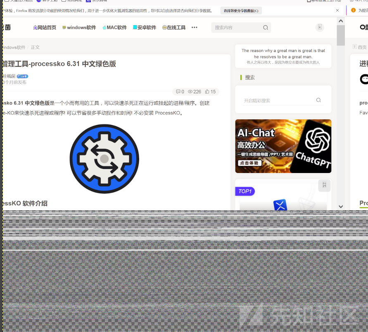Image resolution: width=368 pixels, height=332 pixels.
Task: Expand the three-dot more menu in navigation
Action: (195, 27)
